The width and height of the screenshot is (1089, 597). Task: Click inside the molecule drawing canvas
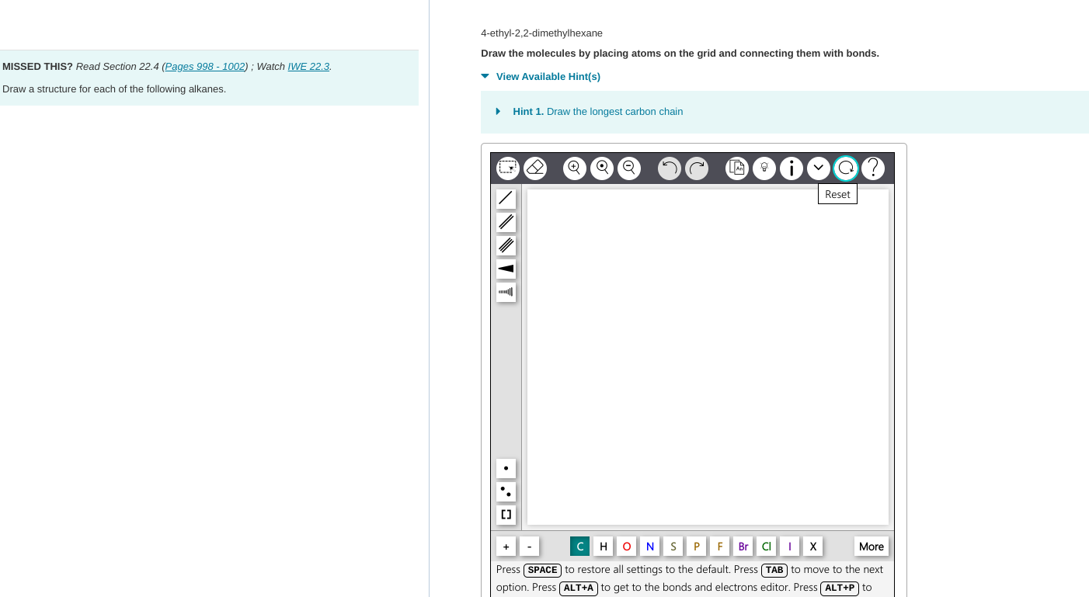[708, 357]
